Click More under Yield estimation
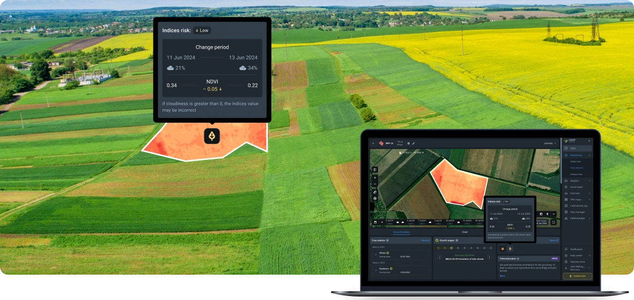The height and width of the screenshot is (300, 634). coord(502,276)
